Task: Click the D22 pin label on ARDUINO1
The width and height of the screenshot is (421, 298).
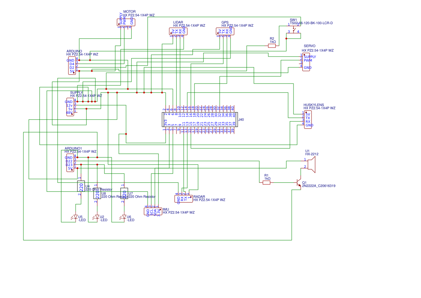Action: pos(69,161)
